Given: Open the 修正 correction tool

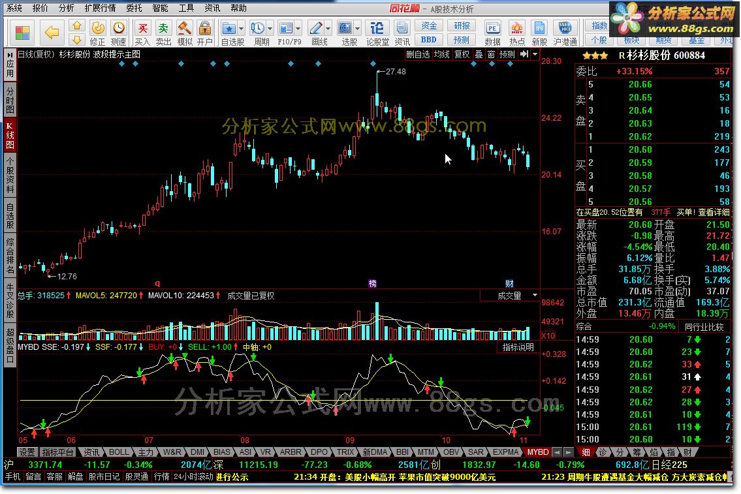Looking at the screenshot, I should click(98, 33).
